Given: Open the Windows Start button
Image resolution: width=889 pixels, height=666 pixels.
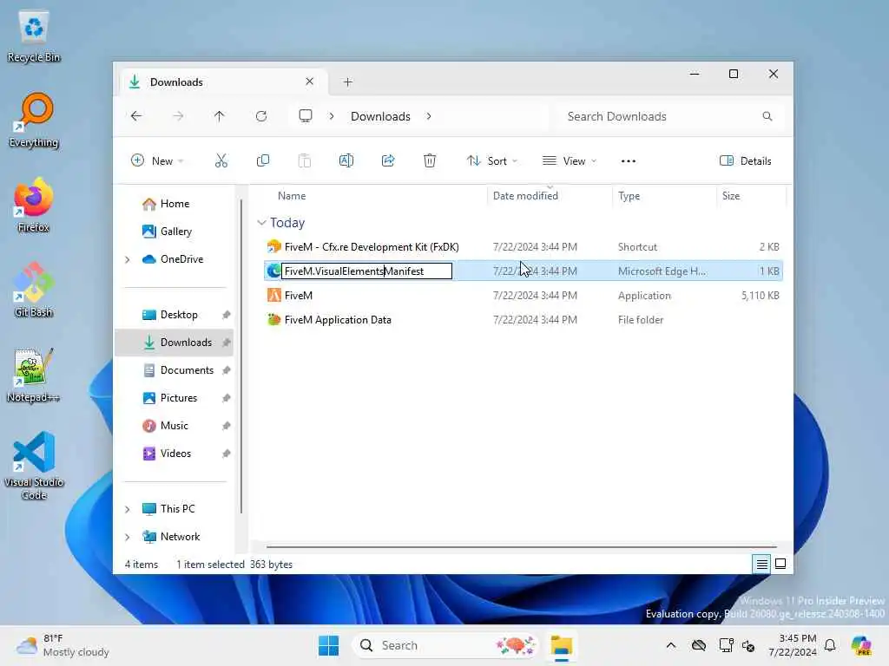Looking at the screenshot, I should 328,645.
